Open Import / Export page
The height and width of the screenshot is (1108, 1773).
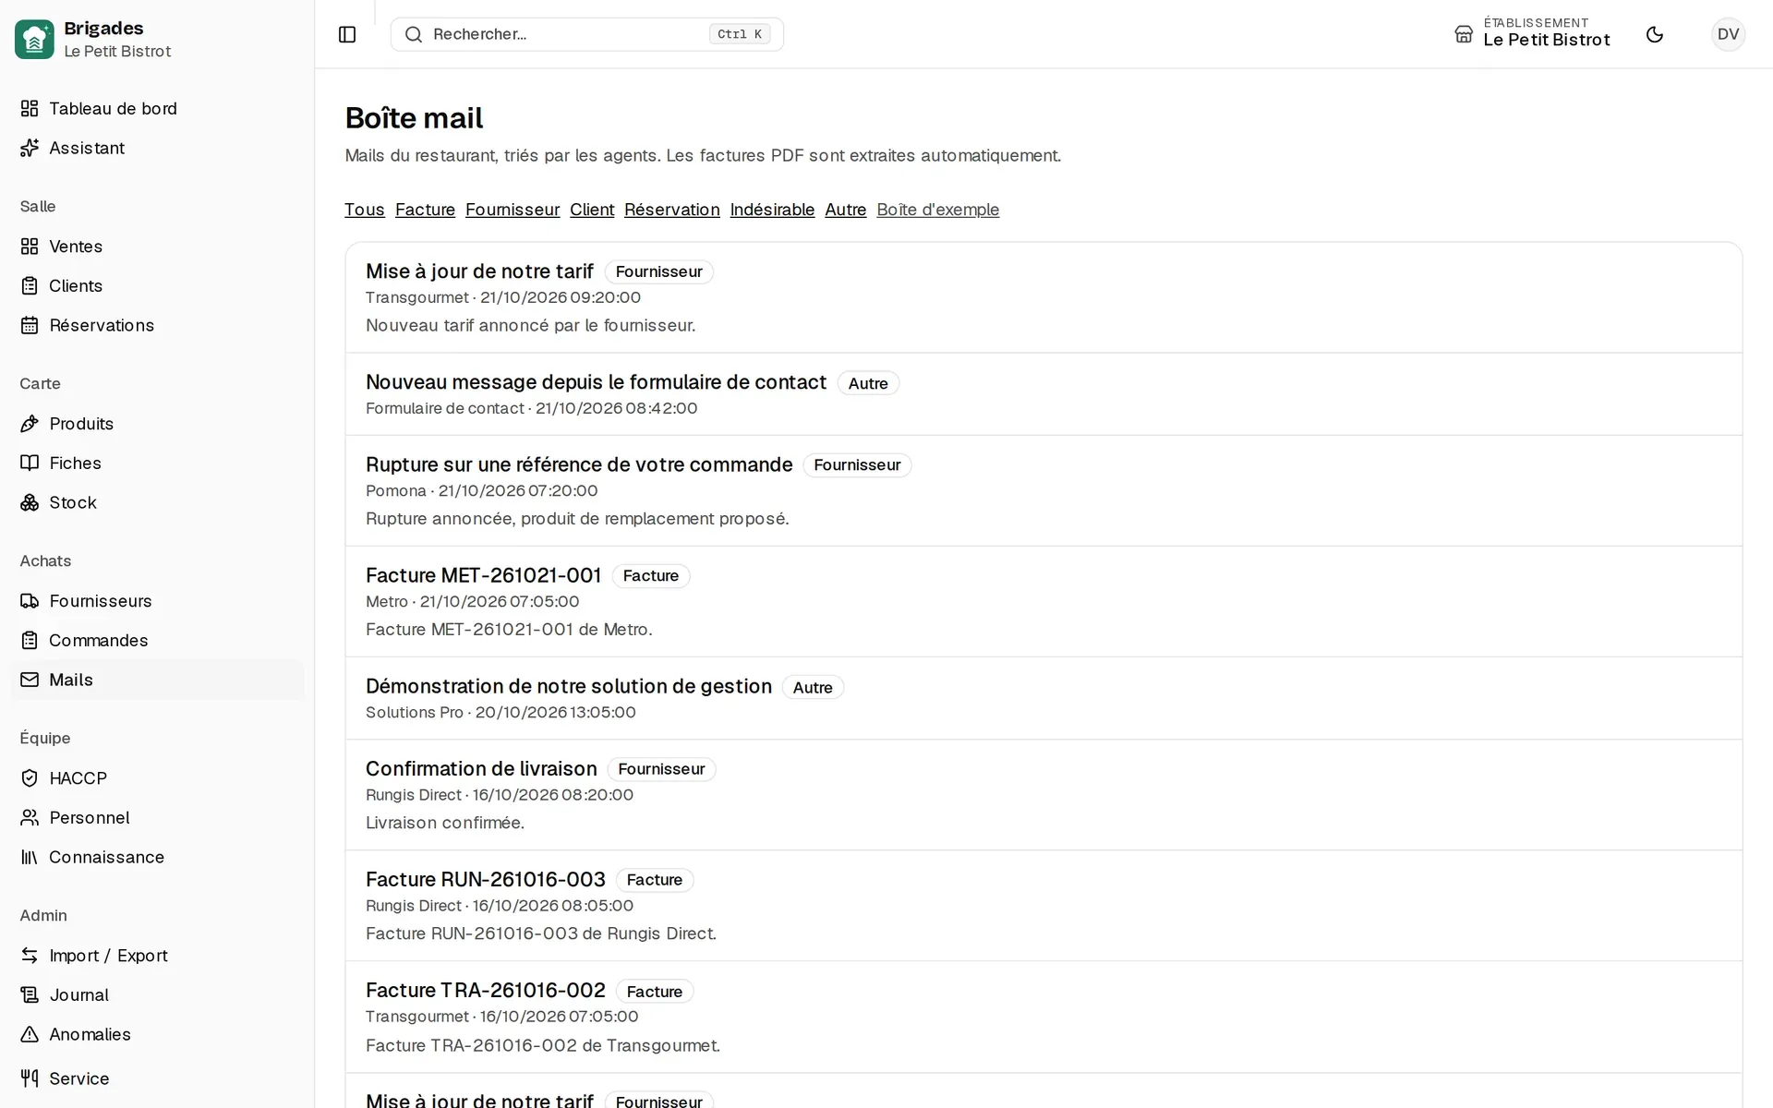point(158,956)
